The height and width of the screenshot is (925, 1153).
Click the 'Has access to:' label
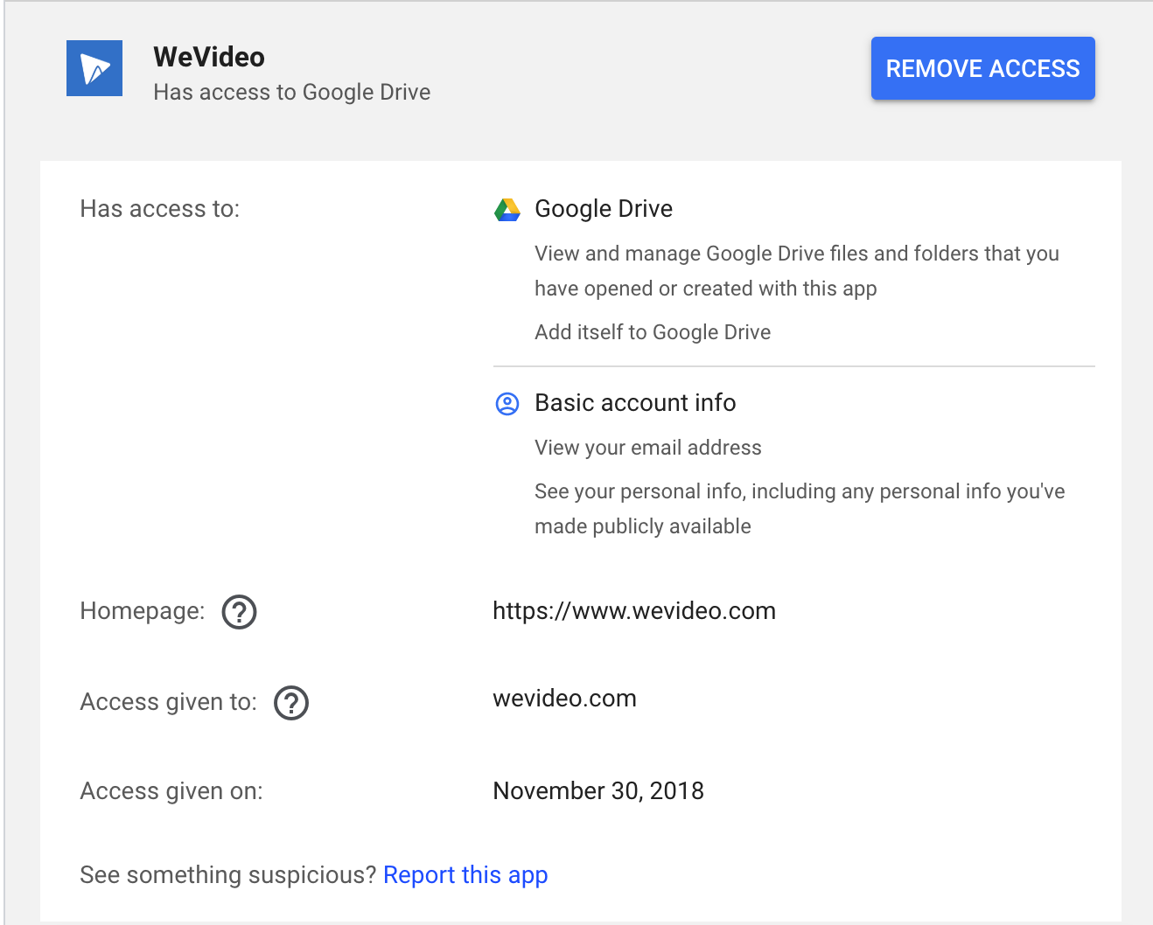[x=160, y=209]
